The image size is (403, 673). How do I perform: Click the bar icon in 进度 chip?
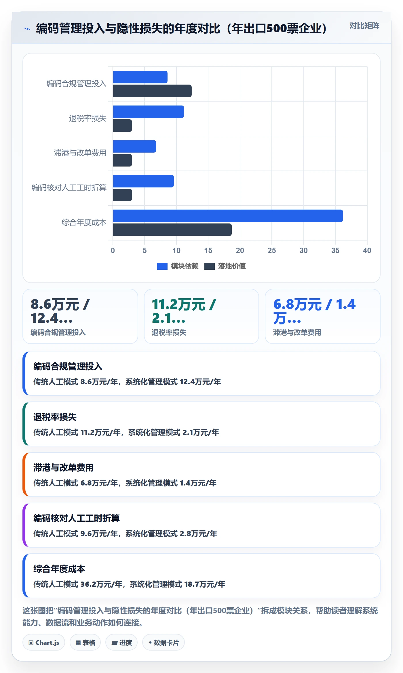[114, 643]
